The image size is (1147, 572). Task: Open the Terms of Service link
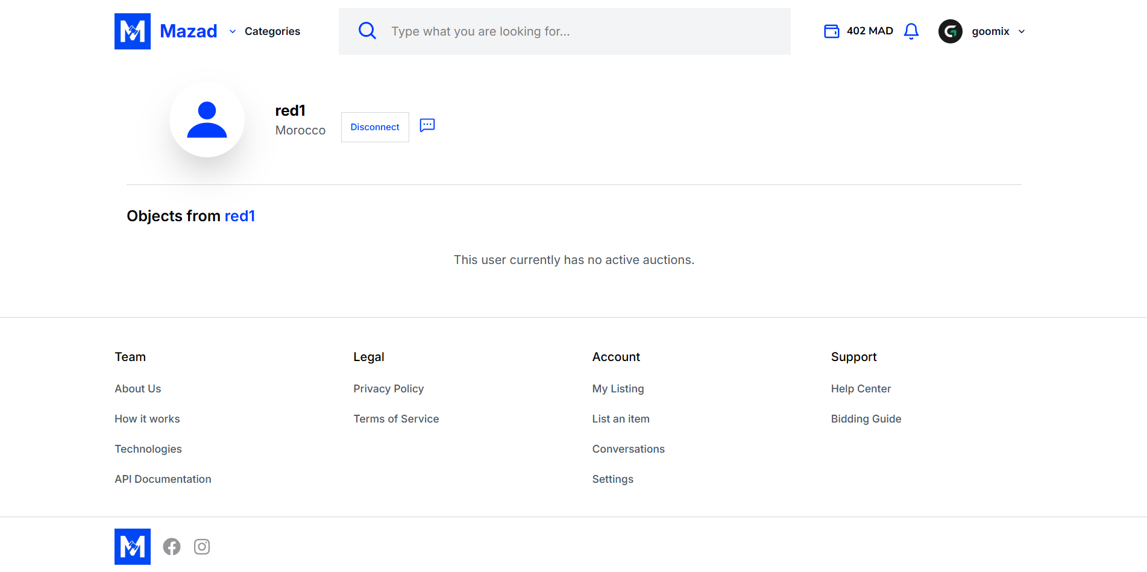pos(396,419)
